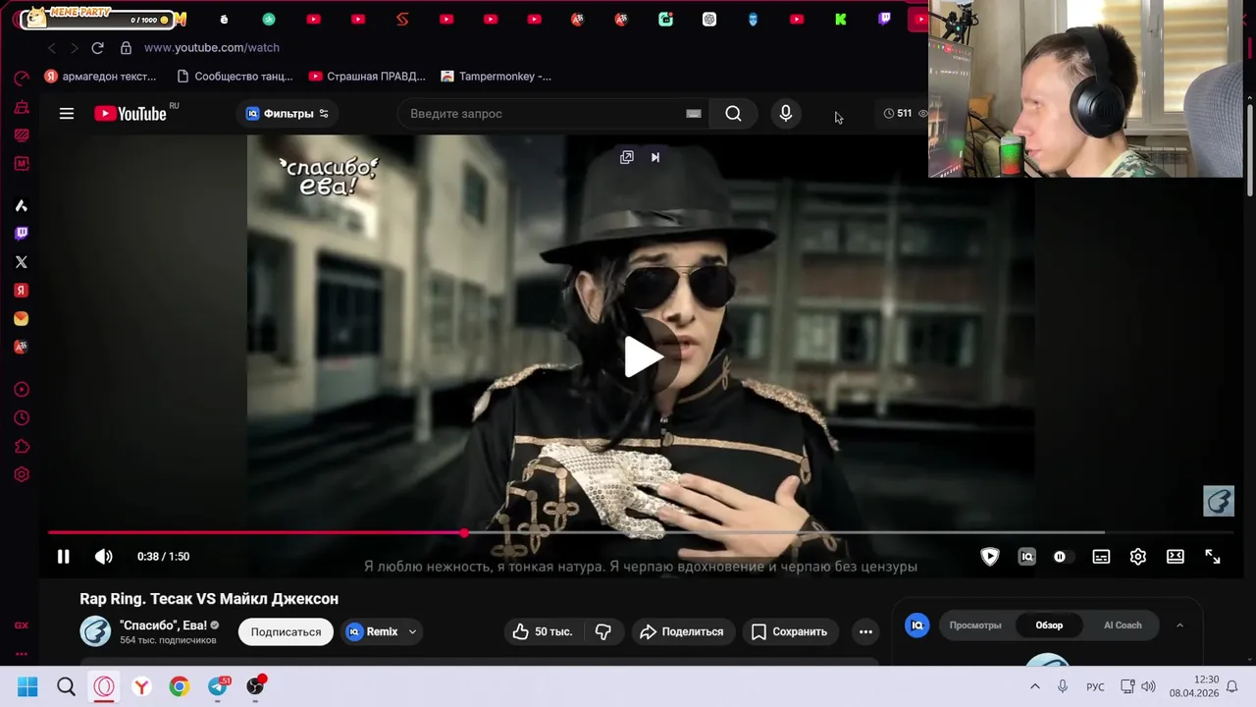Viewport: 1256px width, 707px height.
Task: Click Сохранить to save the video
Action: click(790, 632)
